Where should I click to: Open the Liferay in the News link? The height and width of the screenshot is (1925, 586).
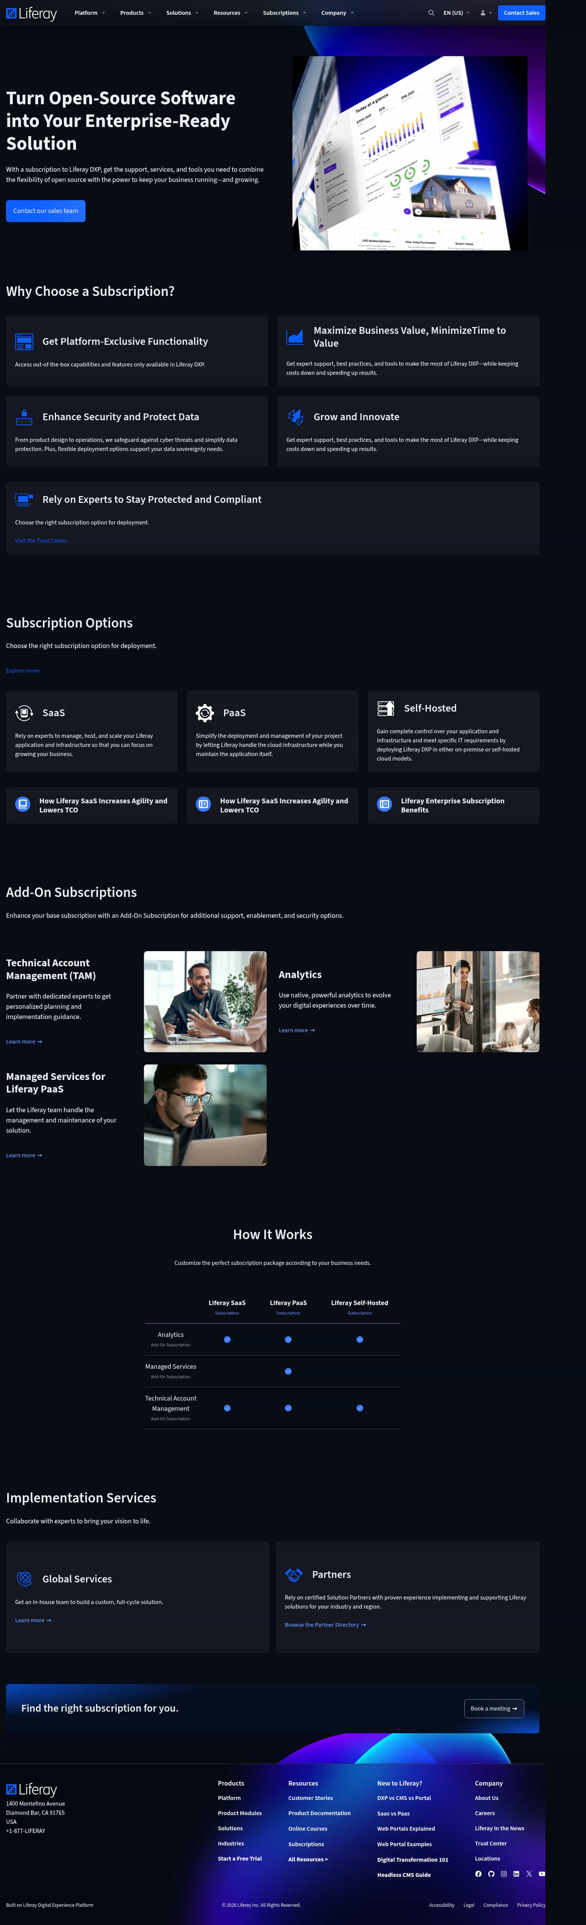coord(499,1829)
